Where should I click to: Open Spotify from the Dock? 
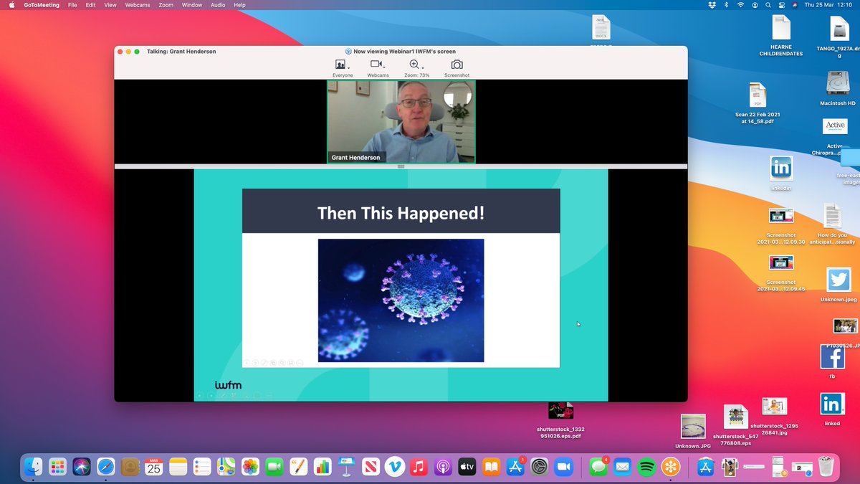click(x=646, y=467)
